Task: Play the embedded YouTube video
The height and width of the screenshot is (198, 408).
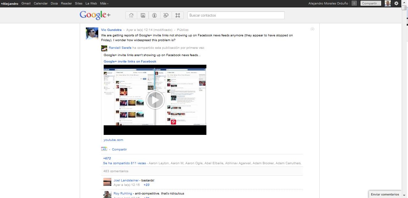Action: tap(155, 100)
